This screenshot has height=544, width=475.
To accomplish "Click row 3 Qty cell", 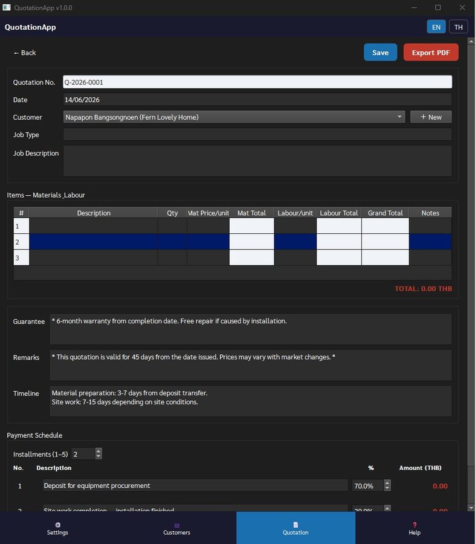I will (172, 257).
